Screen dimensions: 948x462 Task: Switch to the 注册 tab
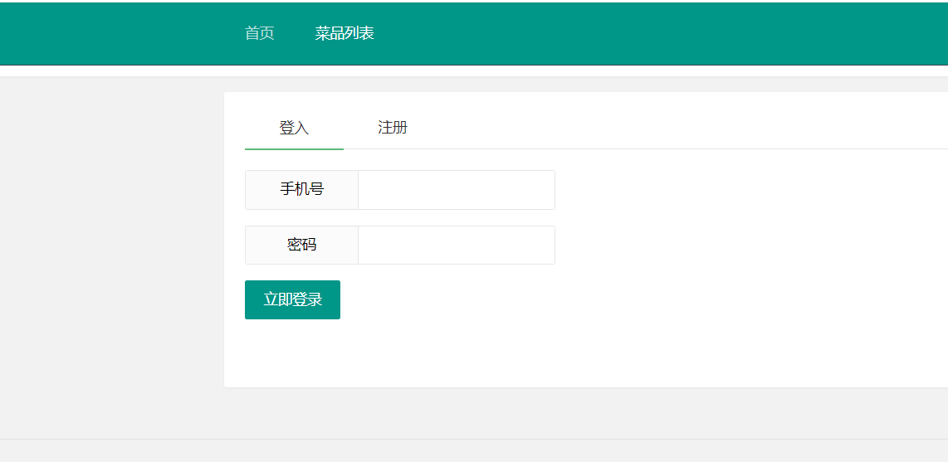point(393,128)
